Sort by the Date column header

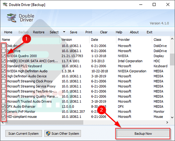[x=103, y=40]
